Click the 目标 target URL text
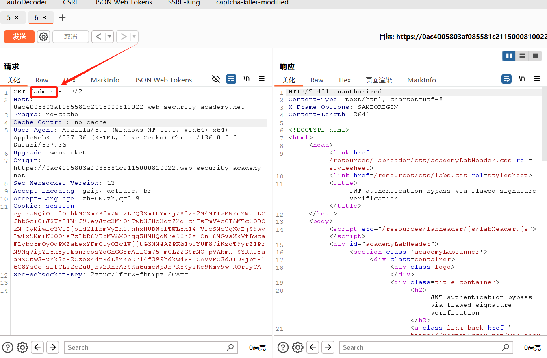Viewport: 547px width, 358px height. (463, 37)
